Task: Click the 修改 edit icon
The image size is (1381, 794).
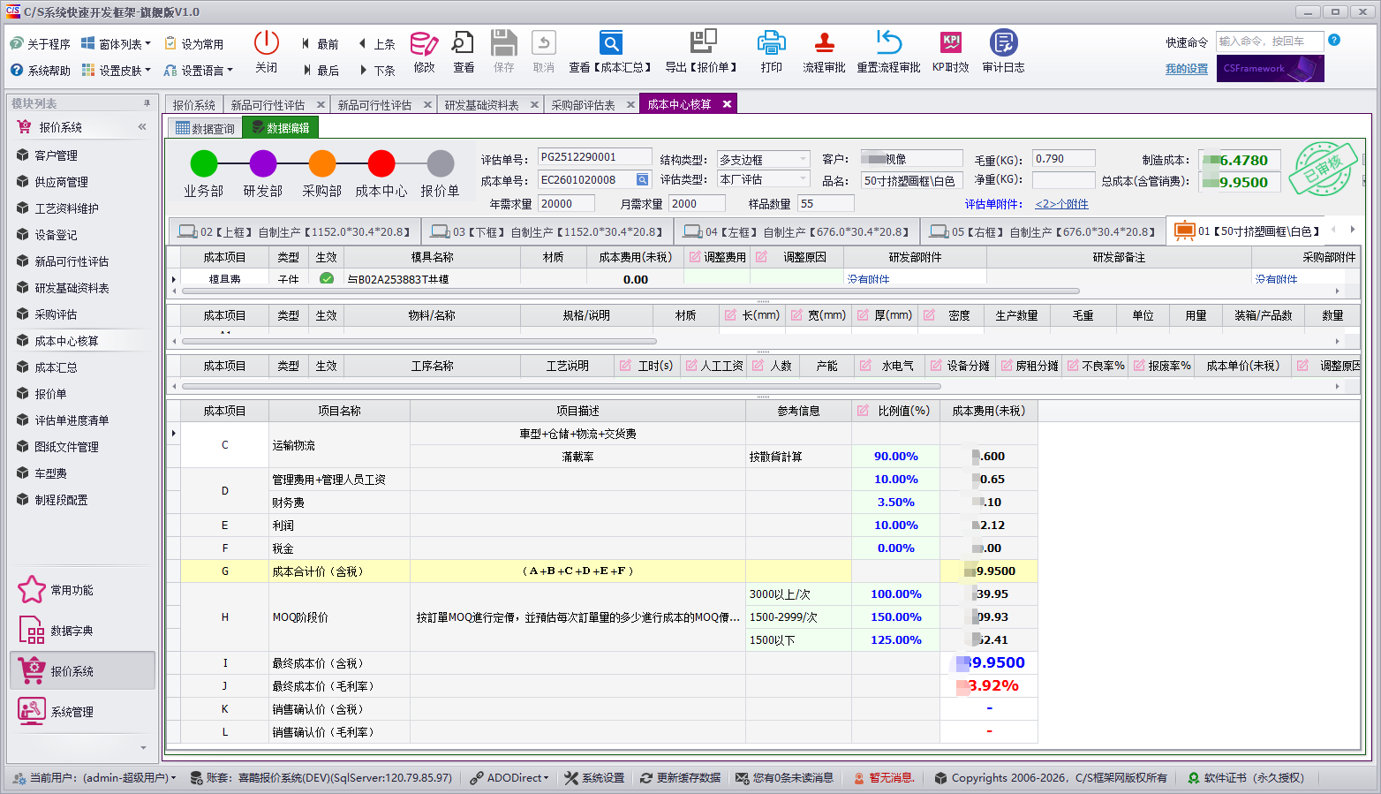Action: pos(424,42)
